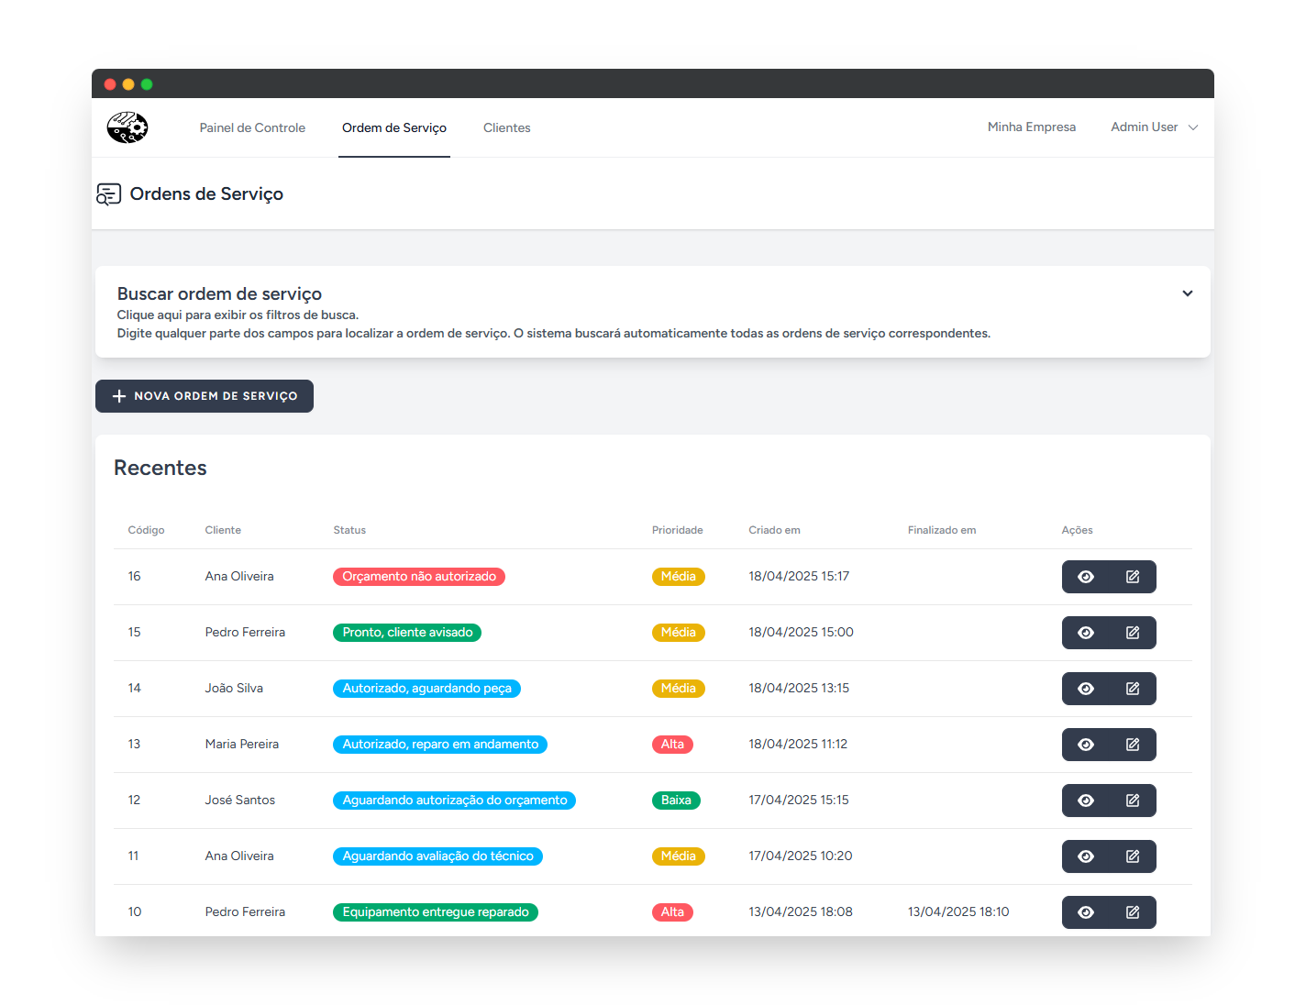Viewport: 1306px width, 1005px height.
Task: Open eye icon for order 13
Action: [1086, 745]
